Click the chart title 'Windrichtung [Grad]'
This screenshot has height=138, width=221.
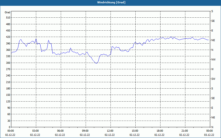[x=111, y=2]
